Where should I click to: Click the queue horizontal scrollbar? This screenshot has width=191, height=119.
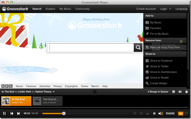coord(95,107)
